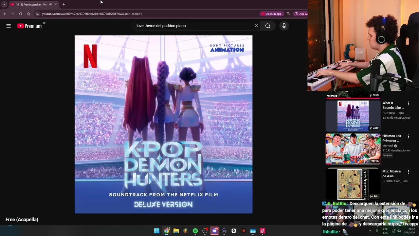Open the pink music note taskbar app

tap(262, 231)
